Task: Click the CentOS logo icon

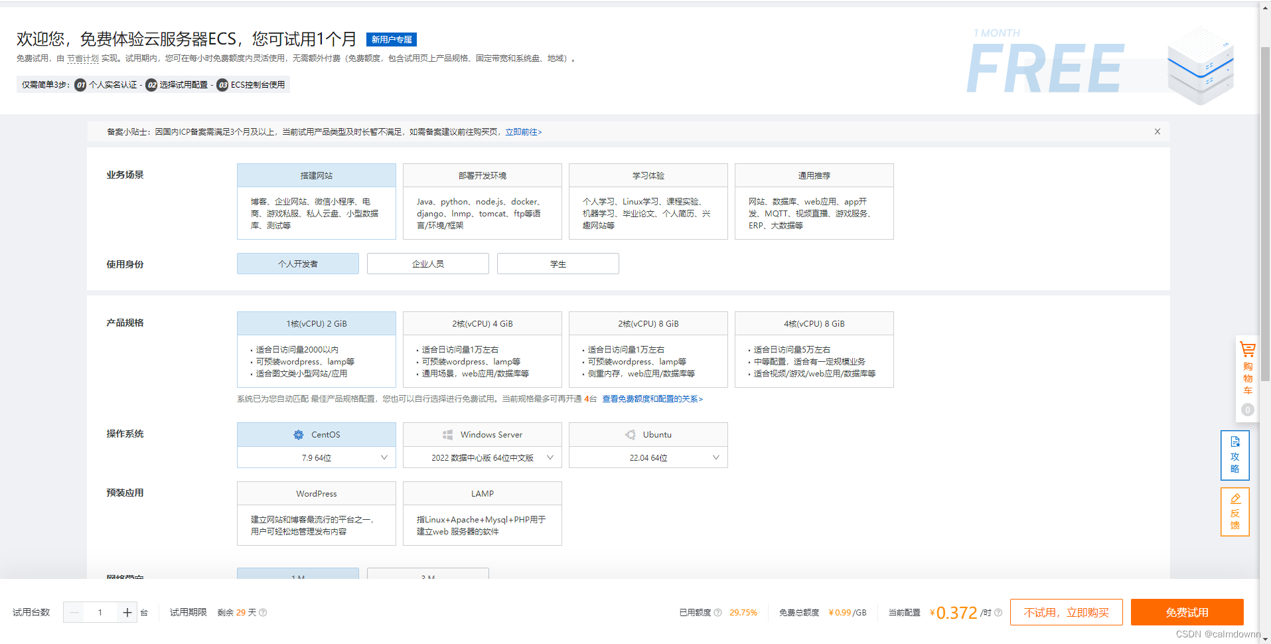Action: click(x=299, y=435)
